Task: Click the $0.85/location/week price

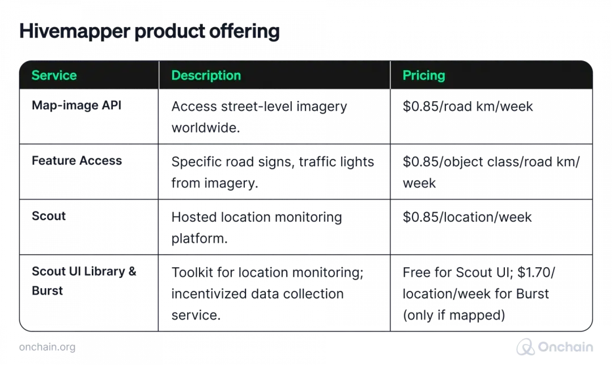Action: (x=467, y=217)
